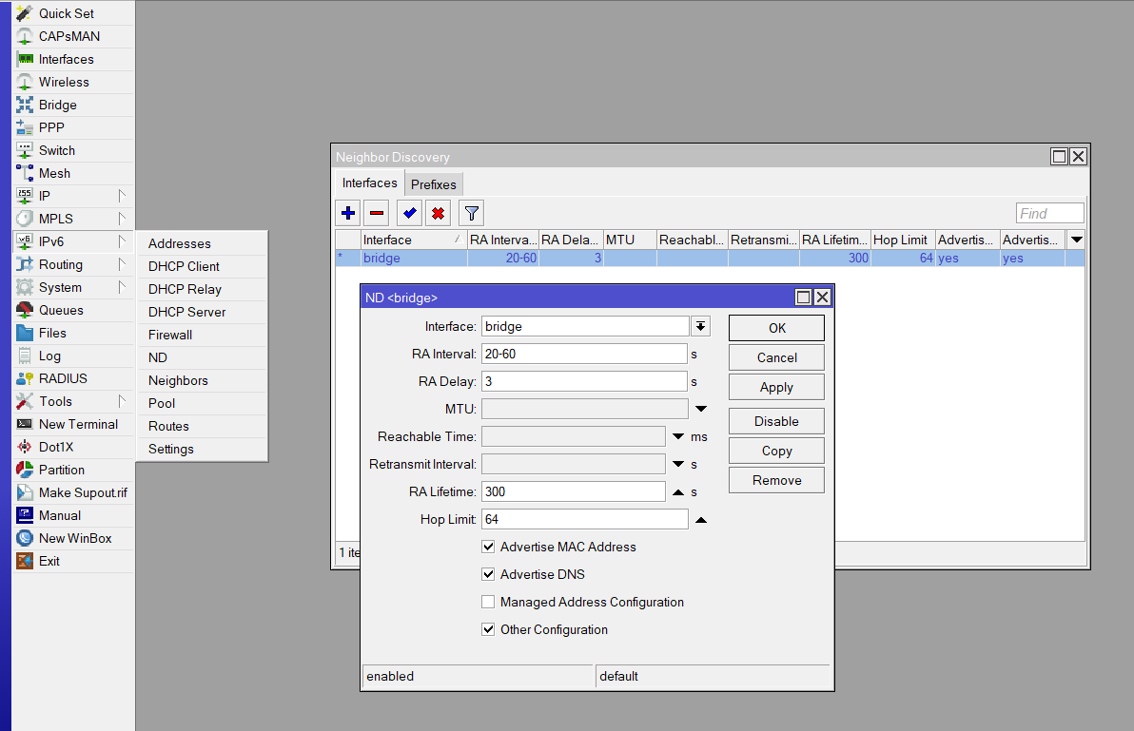Open the Manual
Viewport: 1134px width, 731px height.
click(73, 516)
